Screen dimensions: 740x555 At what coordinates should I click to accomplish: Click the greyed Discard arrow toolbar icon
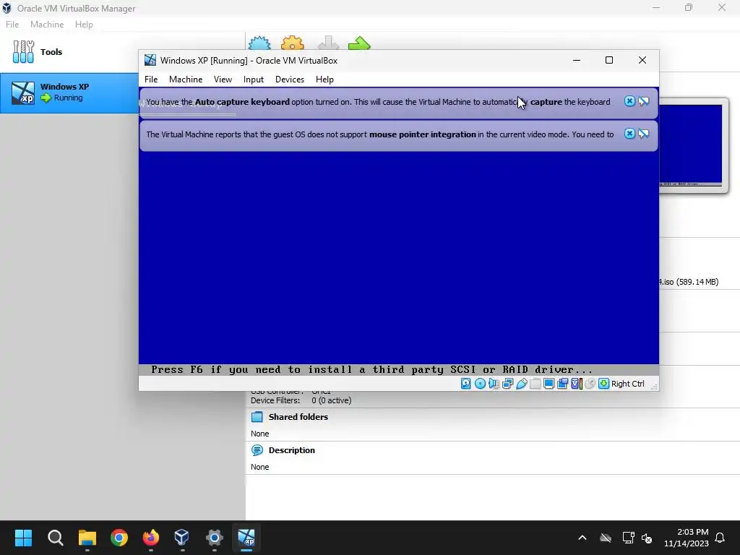coord(328,43)
